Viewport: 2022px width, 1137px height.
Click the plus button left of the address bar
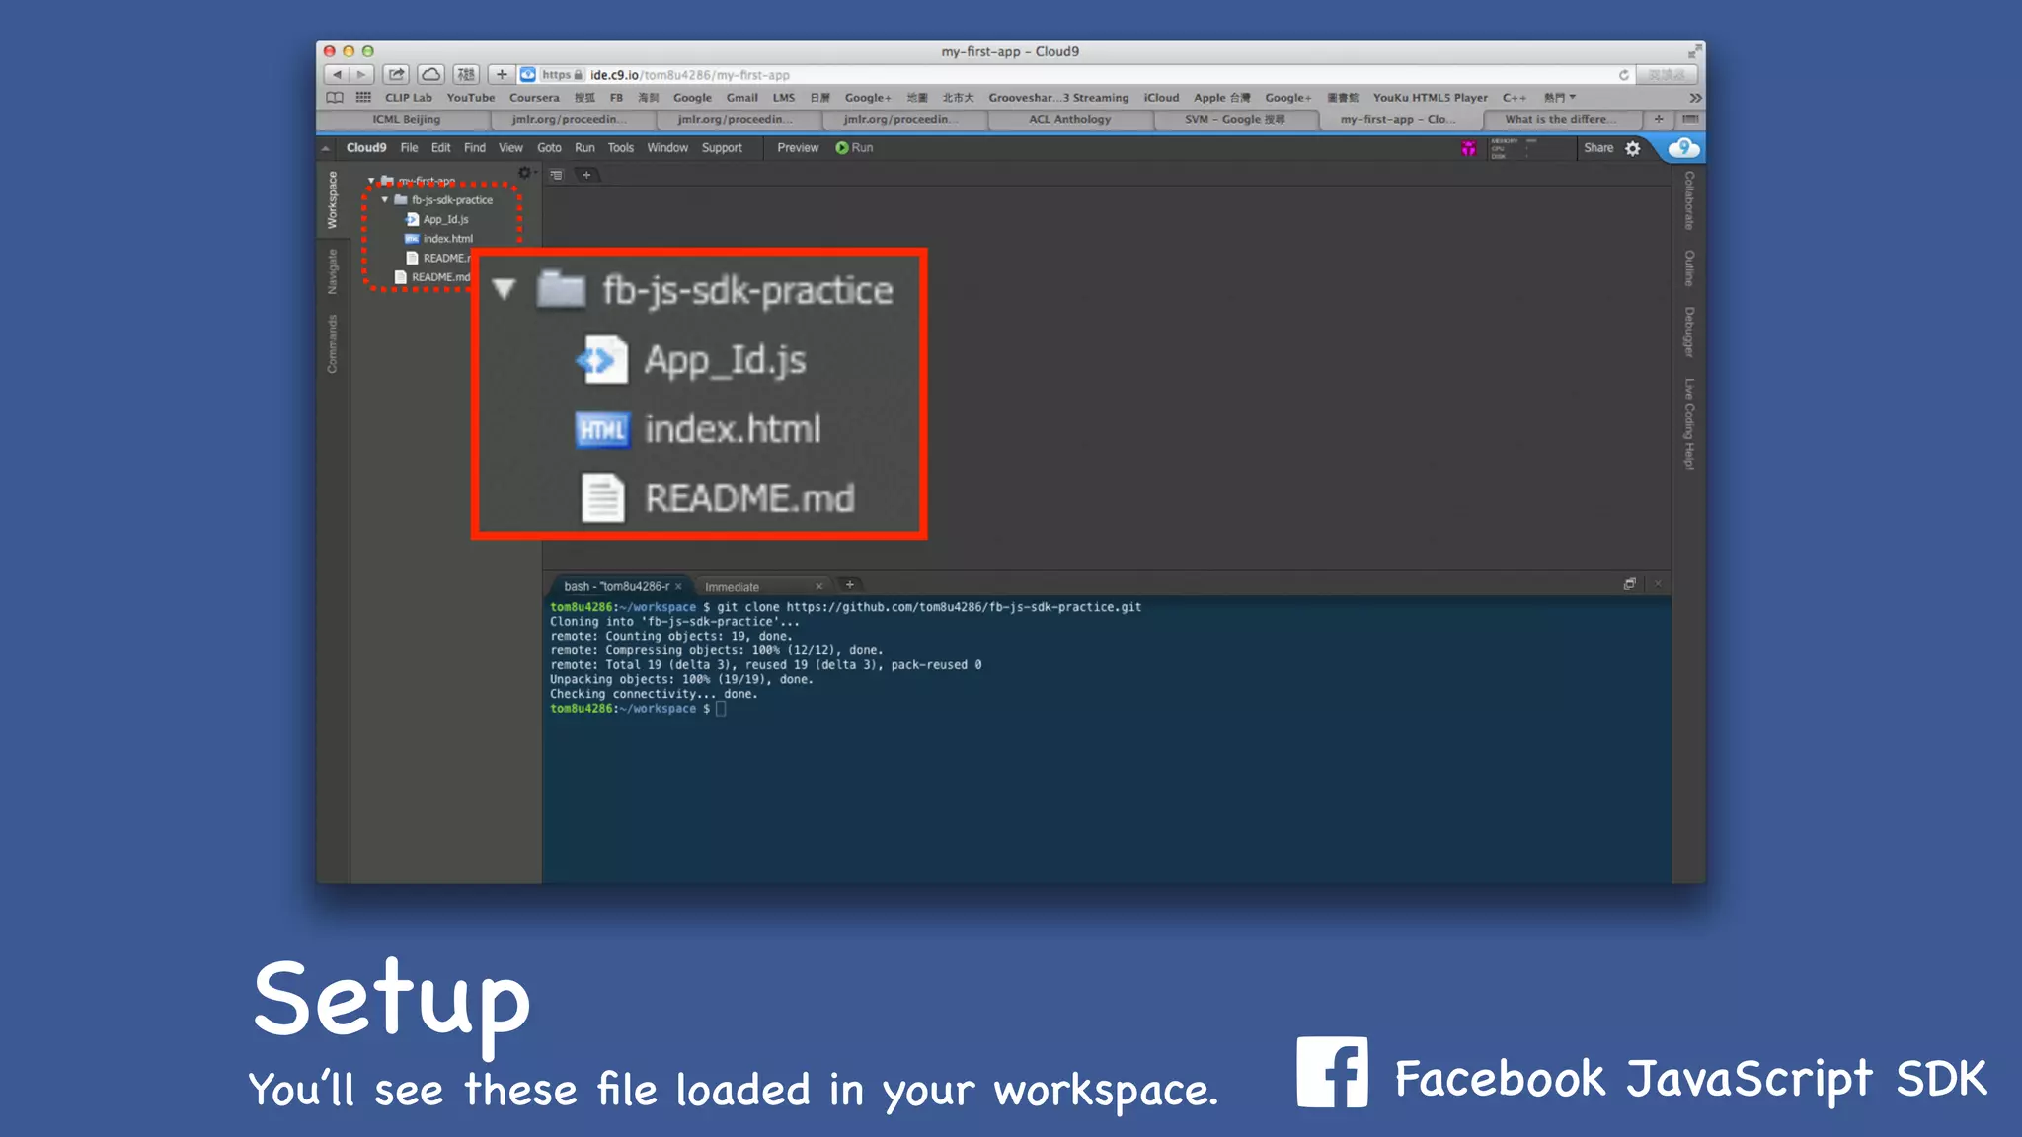tap(502, 74)
